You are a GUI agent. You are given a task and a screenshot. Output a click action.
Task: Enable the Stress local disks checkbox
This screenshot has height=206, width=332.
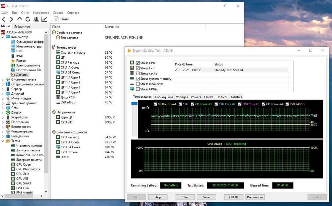click(x=138, y=84)
